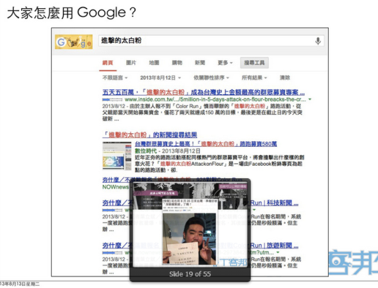Select the 網頁 search tab
This screenshot has width=378, height=288.
[108, 63]
